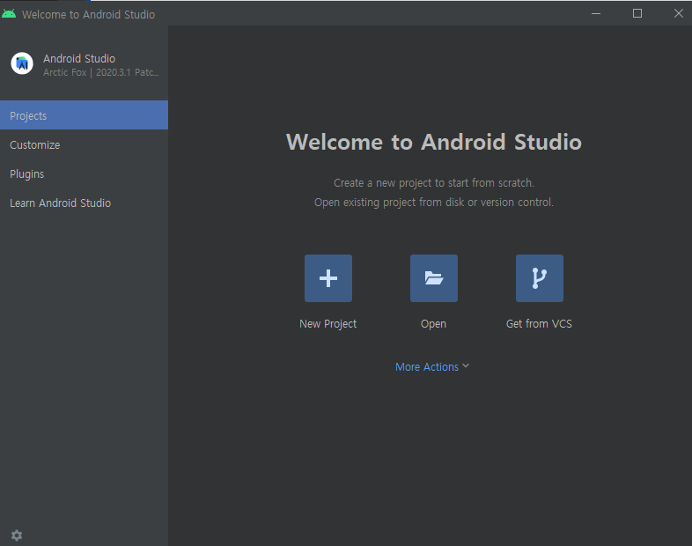Click the green Android icon in title bar
This screenshot has width=692, height=546.
[9, 14]
